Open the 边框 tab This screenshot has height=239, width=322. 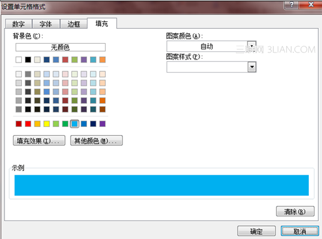click(x=74, y=24)
